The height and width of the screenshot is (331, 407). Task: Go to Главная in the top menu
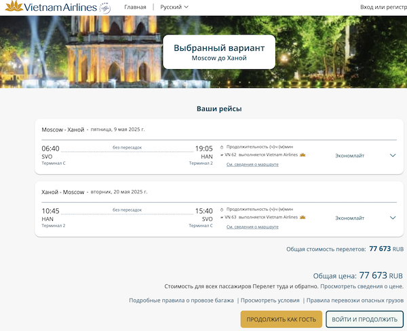[x=135, y=7]
